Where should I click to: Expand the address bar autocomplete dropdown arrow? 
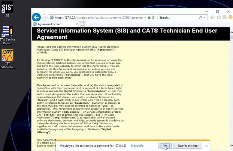click(x=145, y=17)
